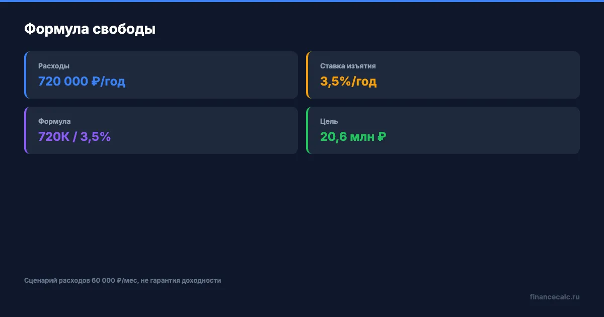Select the 'Цель' card label

click(329, 121)
